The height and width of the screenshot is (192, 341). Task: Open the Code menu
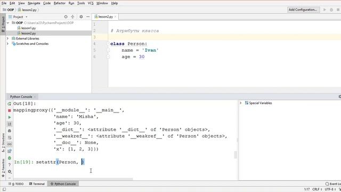[47, 3]
